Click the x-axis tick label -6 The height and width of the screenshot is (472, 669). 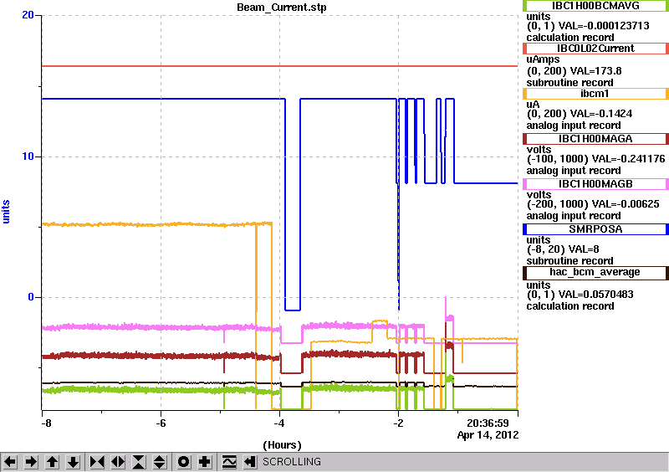click(161, 423)
